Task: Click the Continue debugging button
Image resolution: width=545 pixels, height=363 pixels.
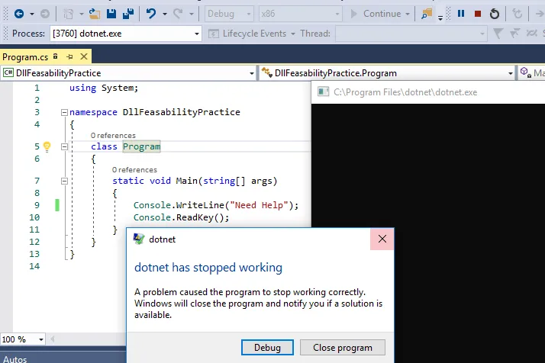Action: pos(376,14)
